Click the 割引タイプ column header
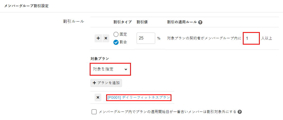Image resolution: width=283 pixels, height=120 pixels. pyautogui.click(x=122, y=22)
